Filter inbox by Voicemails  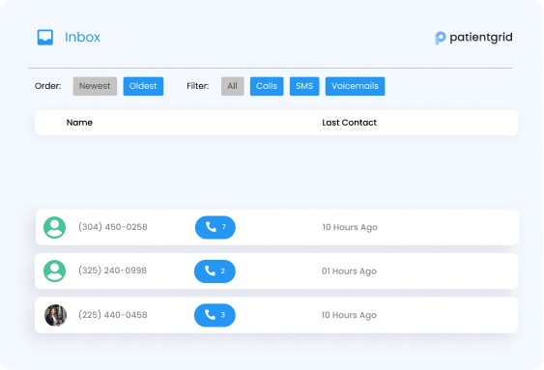(x=355, y=86)
